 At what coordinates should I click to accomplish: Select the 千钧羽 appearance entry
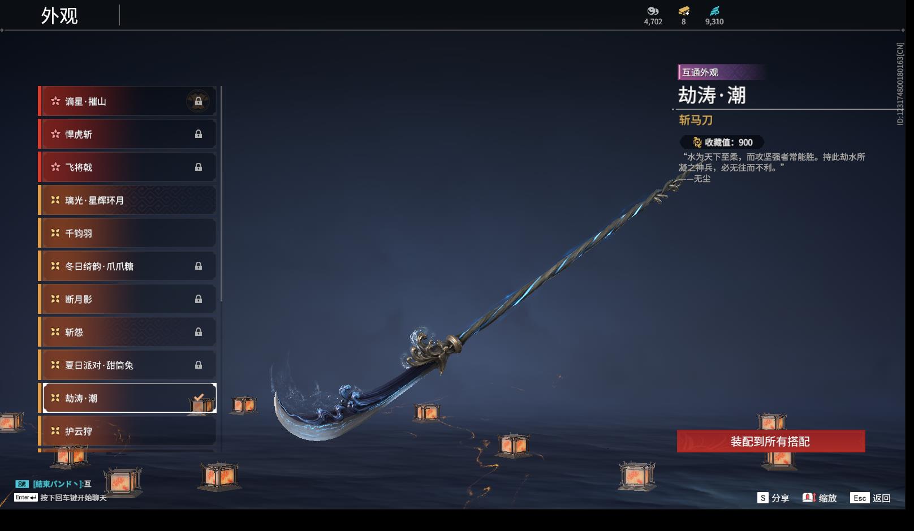pyautogui.click(x=127, y=233)
